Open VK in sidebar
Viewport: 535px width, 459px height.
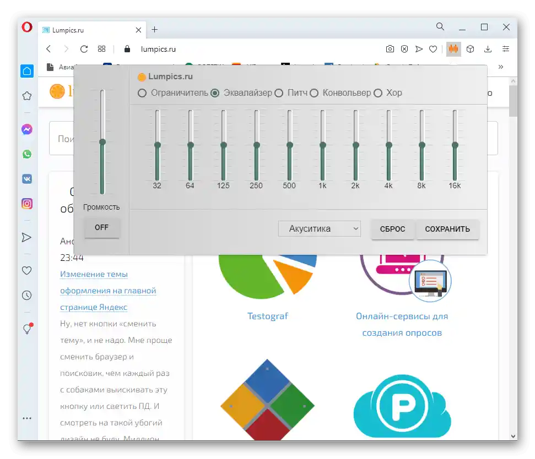[x=27, y=179]
